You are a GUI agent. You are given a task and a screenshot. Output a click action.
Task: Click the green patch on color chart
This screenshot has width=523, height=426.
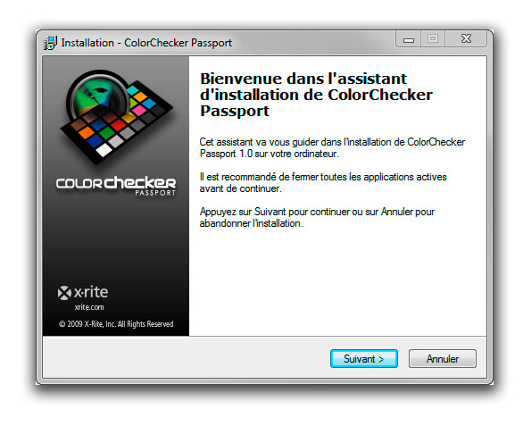pos(107,133)
